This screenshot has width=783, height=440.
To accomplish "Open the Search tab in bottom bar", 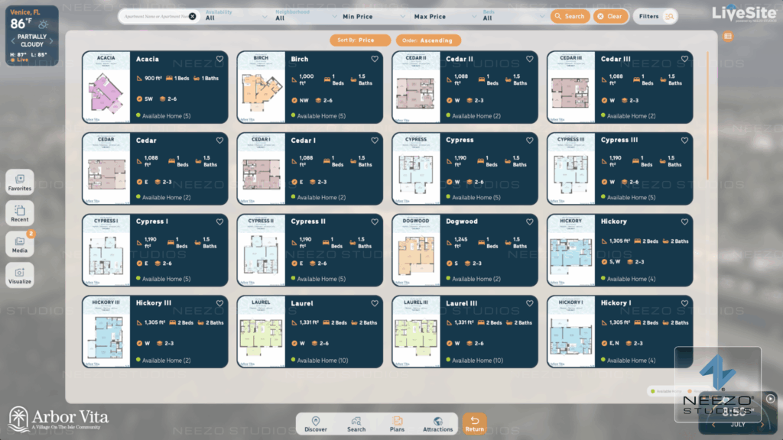I will click(x=356, y=424).
